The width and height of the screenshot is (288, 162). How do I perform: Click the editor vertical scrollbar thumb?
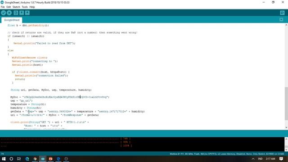(x=286, y=103)
